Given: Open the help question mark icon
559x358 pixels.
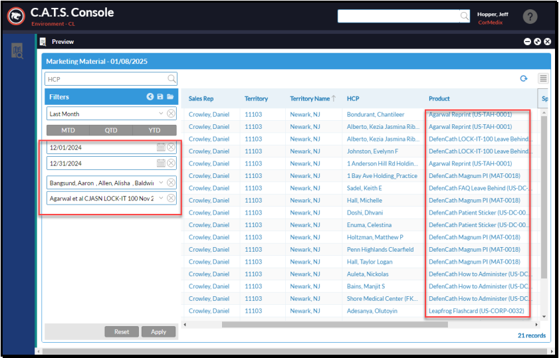Looking at the screenshot, I should pos(530,17).
